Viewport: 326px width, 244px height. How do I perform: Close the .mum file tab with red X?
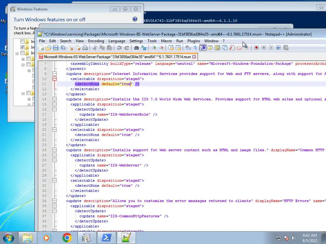pos(194,57)
